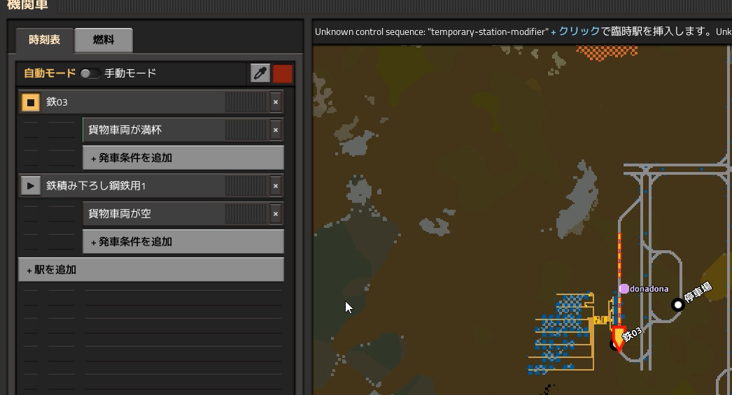This screenshot has width=732, height=395.
Task: Select the 貨物車両が満杯 condition row
Action: pyautogui.click(x=183, y=130)
